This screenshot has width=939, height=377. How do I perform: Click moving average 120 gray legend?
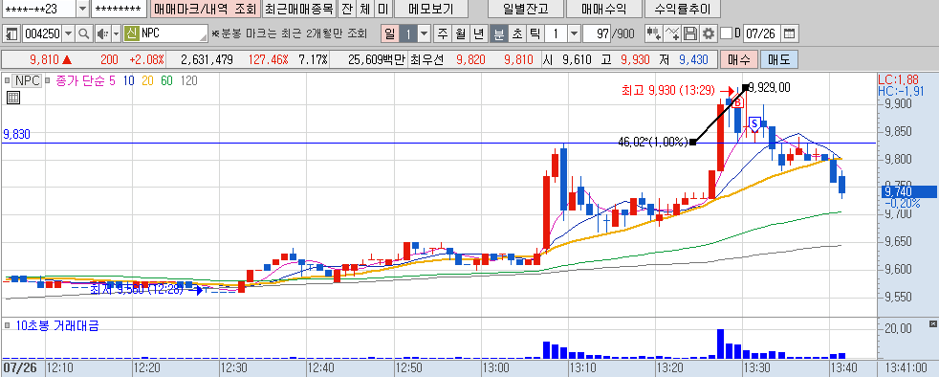tap(188, 80)
